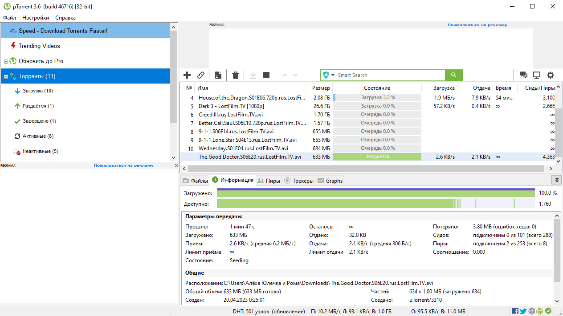Click the Twitter icon in status bar
Viewport: 563px width, 316px height.
coord(523,311)
